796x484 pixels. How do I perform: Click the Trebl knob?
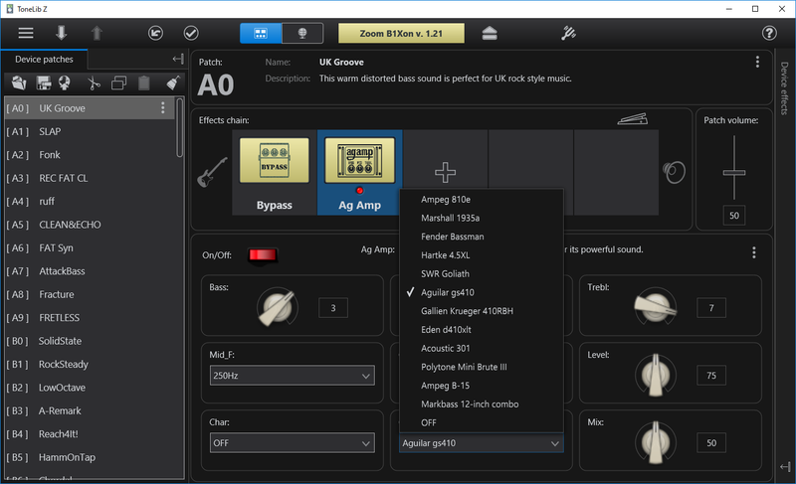[656, 307]
